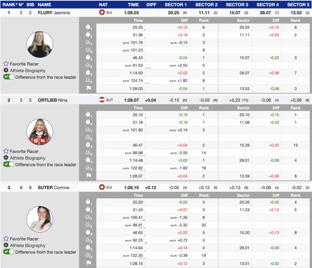Disable race leader difference for Corinne Suter
Viewport: 312px width, 268px height.
pyautogui.click(x=9, y=252)
